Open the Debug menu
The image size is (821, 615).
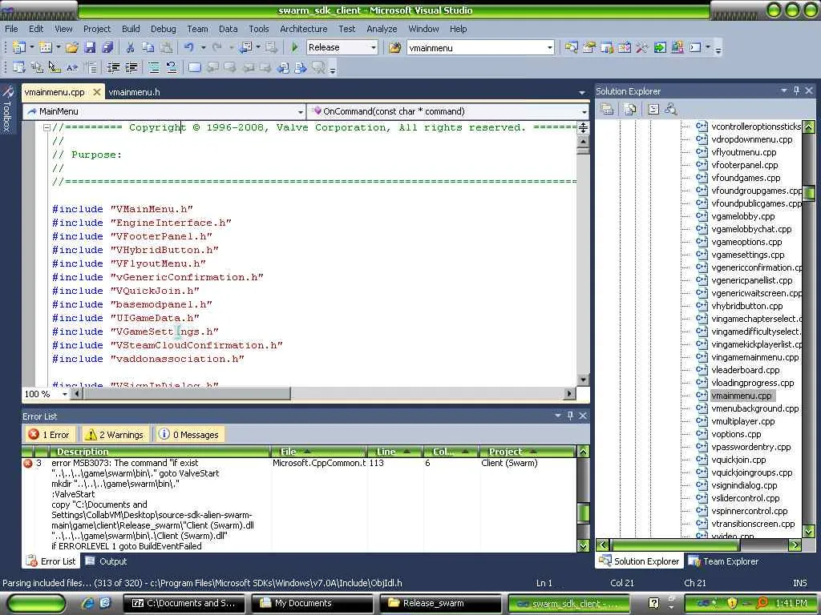point(164,29)
